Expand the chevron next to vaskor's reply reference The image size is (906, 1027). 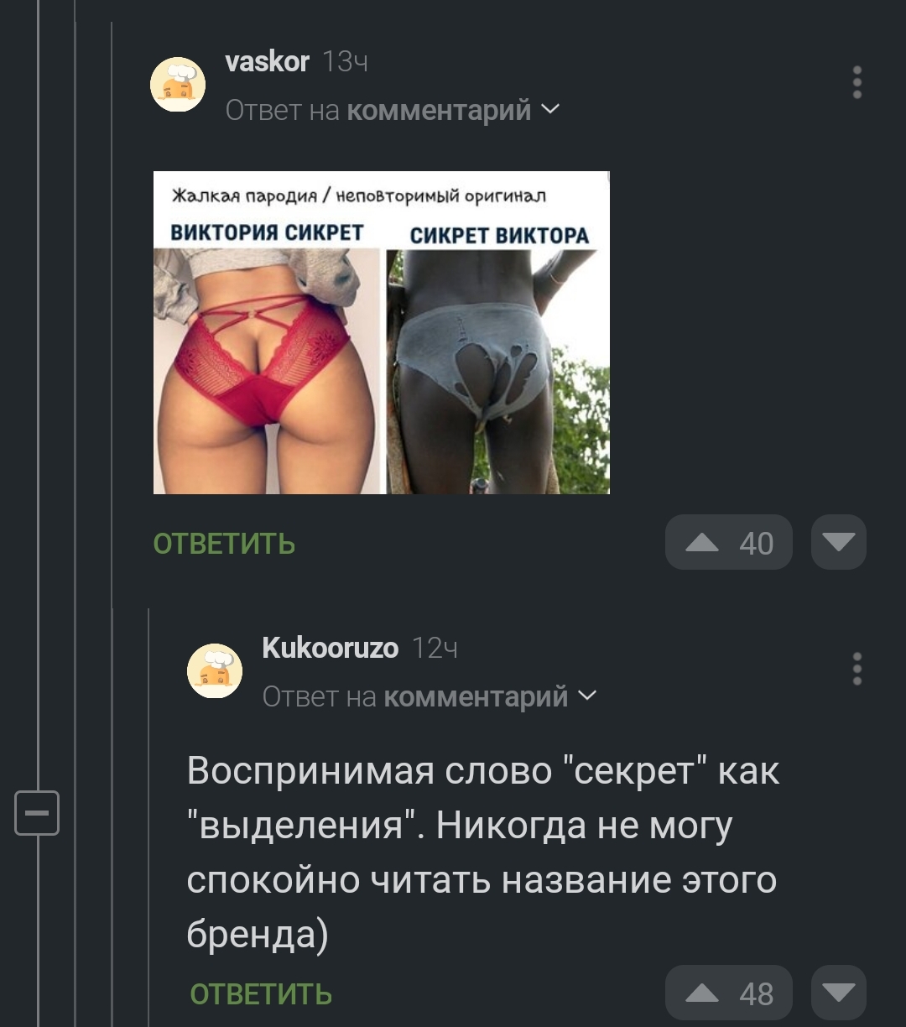(550, 109)
